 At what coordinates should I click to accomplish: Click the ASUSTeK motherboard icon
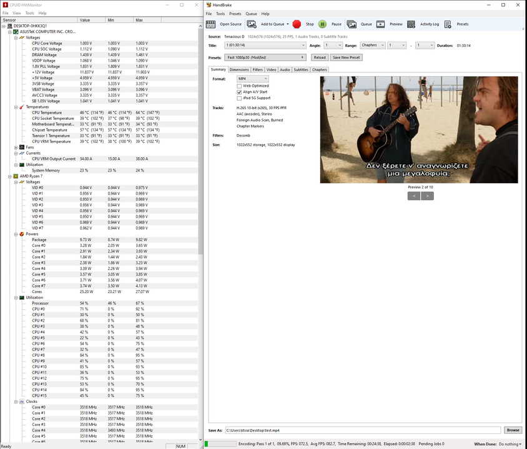coord(16,32)
